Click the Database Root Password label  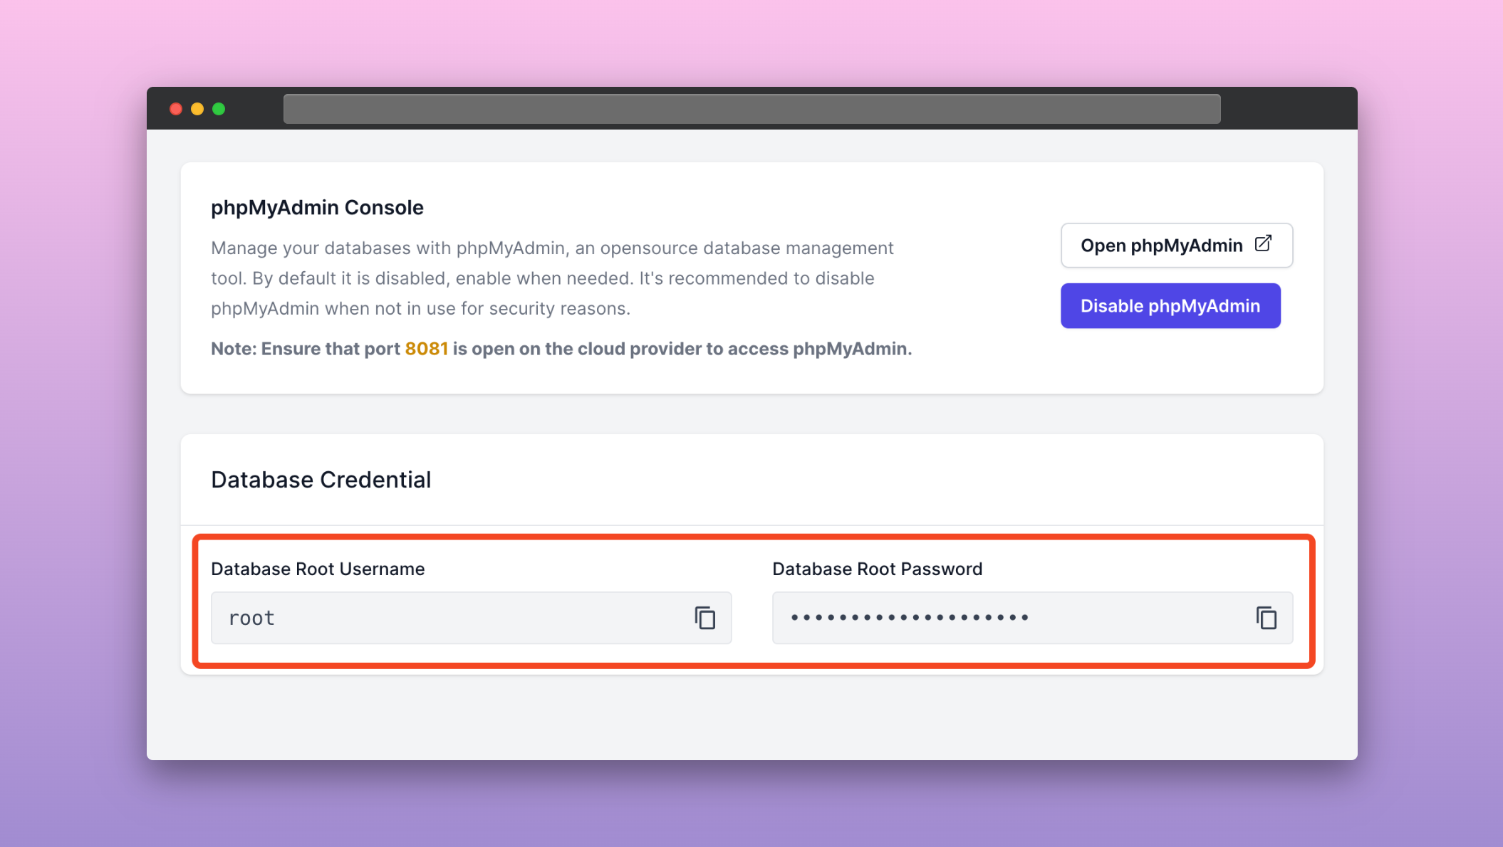(x=877, y=569)
